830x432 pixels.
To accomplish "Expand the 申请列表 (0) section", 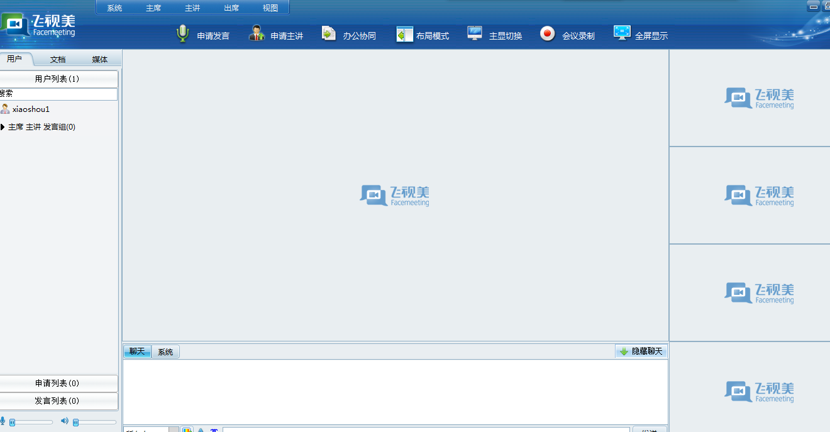I will click(58, 384).
